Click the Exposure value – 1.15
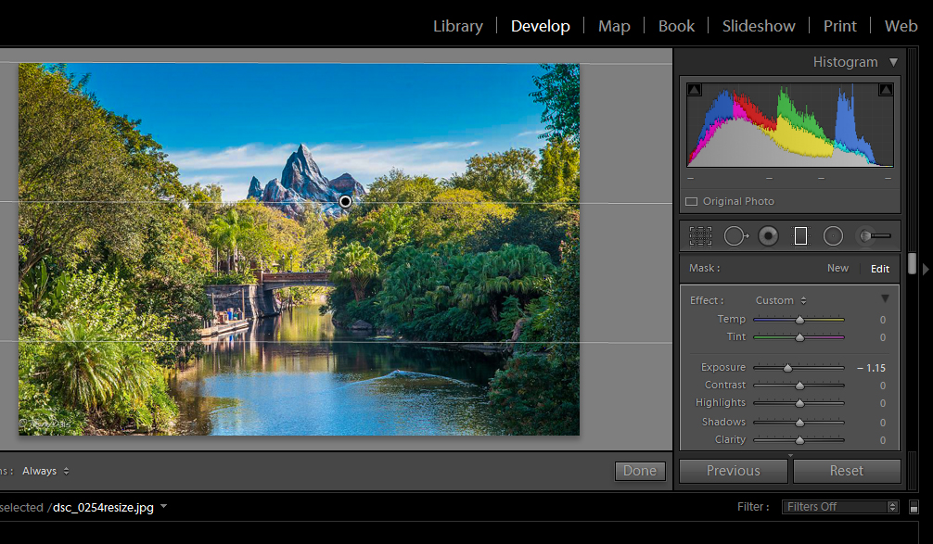Screen dimensions: 933x544 tap(871, 368)
